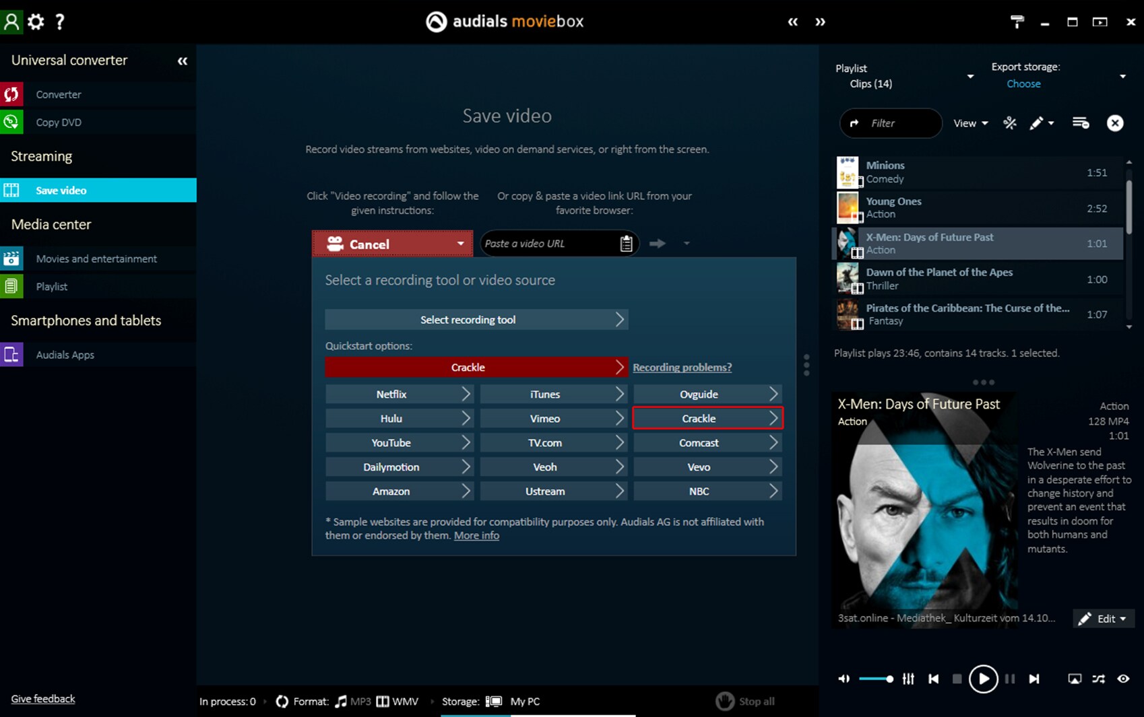Click the Give feedback link
1144x717 pixels.
click(x=43, y=699)
